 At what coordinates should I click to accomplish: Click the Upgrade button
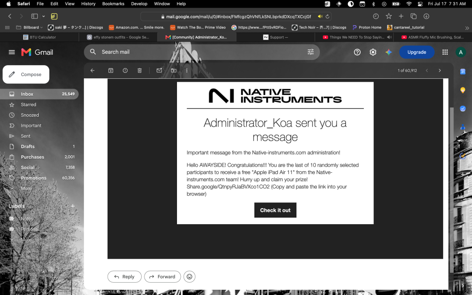point(417,52)
